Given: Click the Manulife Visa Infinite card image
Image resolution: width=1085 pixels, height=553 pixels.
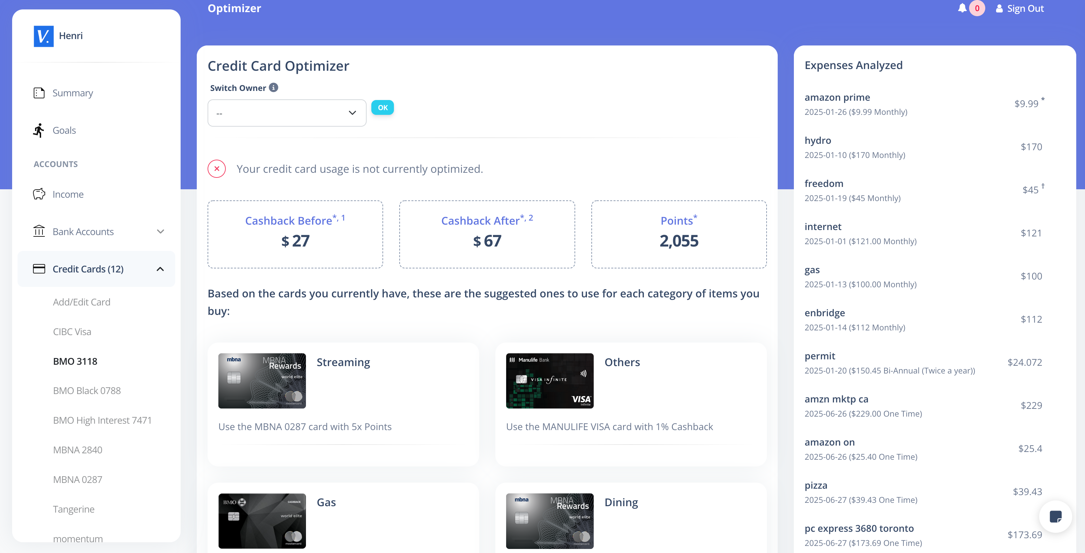Looking at the screenshot, I should pyautogui.click(x=550, y=381).
